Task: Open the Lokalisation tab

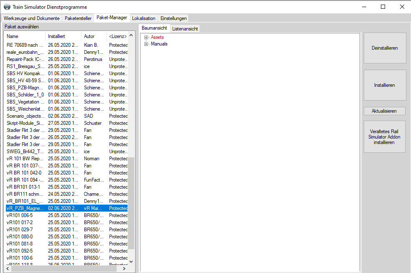Action: tap(143, 18)
